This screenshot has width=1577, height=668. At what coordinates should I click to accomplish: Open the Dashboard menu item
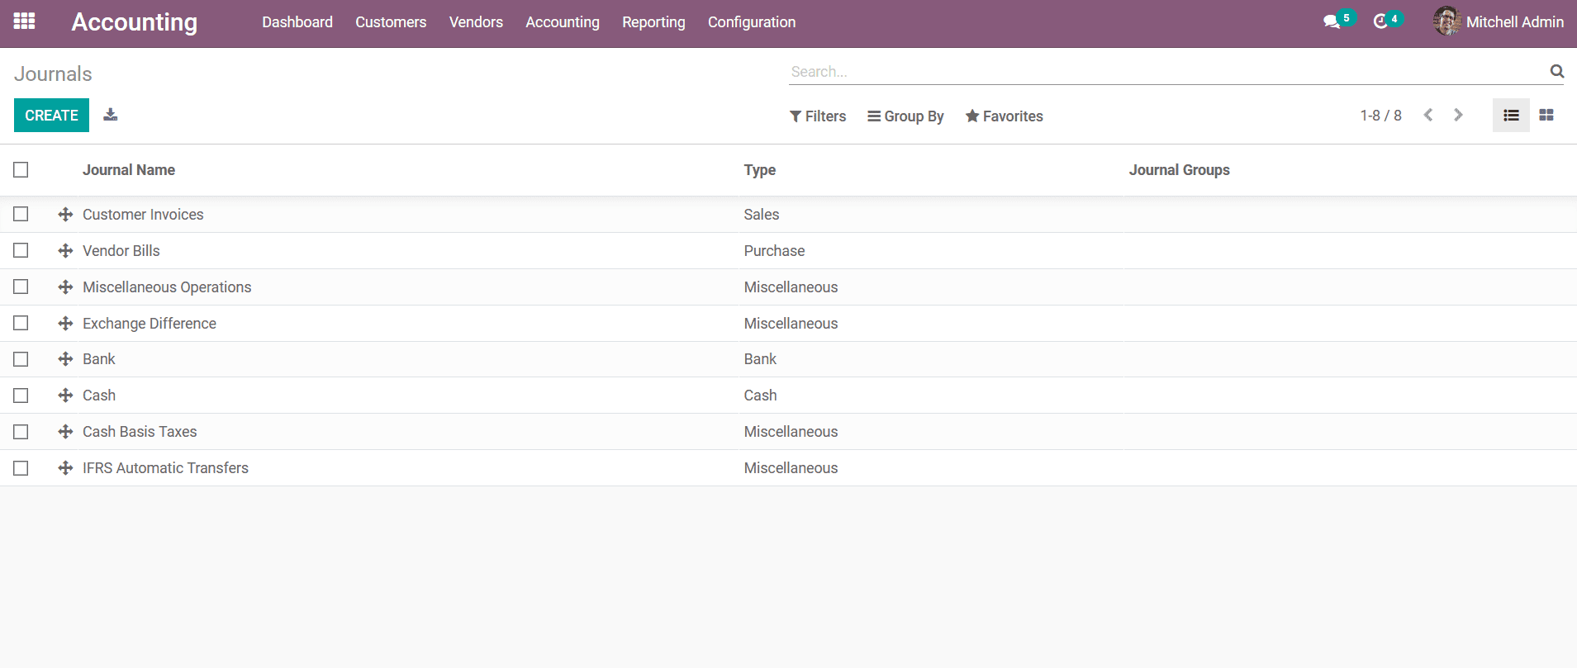tap(297, 22)
